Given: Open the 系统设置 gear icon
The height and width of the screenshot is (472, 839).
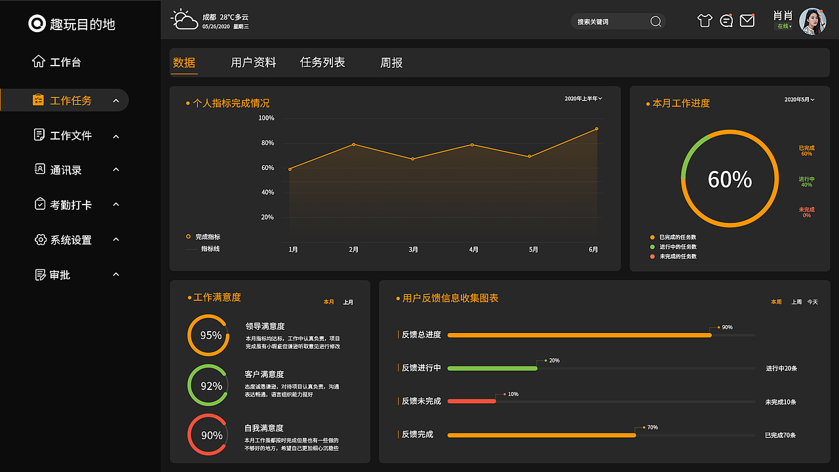Looking at the screenshot, I should coord(39,239).
